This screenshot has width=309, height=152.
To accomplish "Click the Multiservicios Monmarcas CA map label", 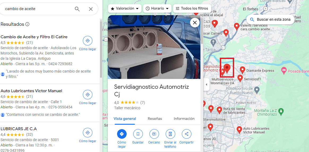I will click(222, 81).
